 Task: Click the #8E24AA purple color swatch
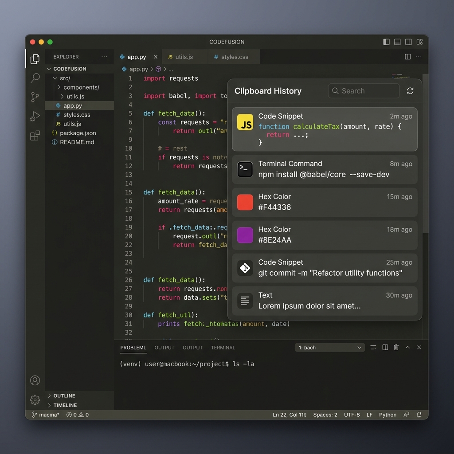245,235
